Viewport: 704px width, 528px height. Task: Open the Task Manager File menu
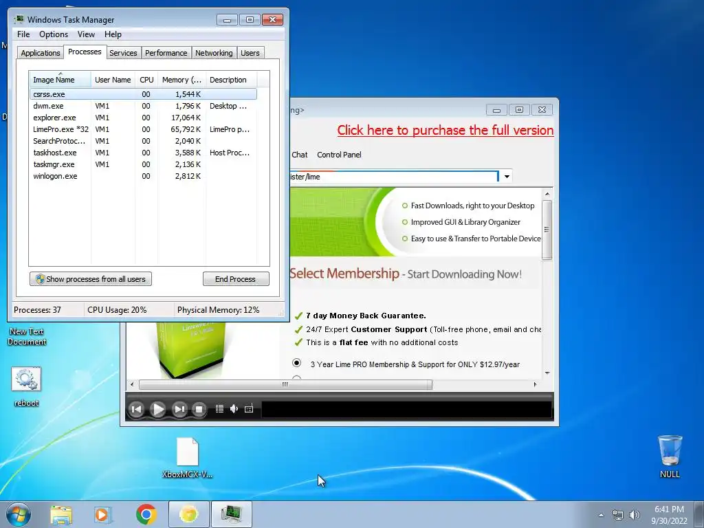click(23, 34)
